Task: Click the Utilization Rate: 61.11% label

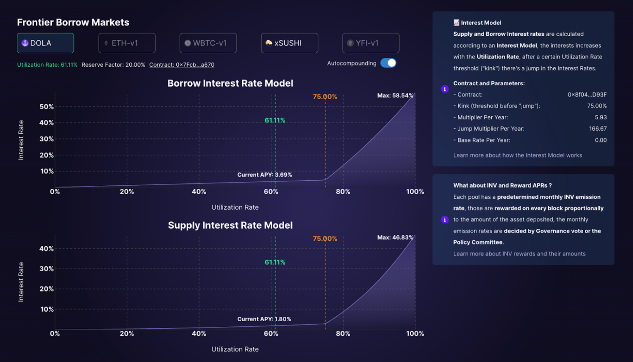Action: pyautogui.click(x=47, y=65)
